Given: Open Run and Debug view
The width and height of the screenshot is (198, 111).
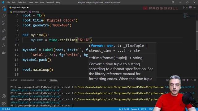Looking at the screenshot, I should click(4, 31).
